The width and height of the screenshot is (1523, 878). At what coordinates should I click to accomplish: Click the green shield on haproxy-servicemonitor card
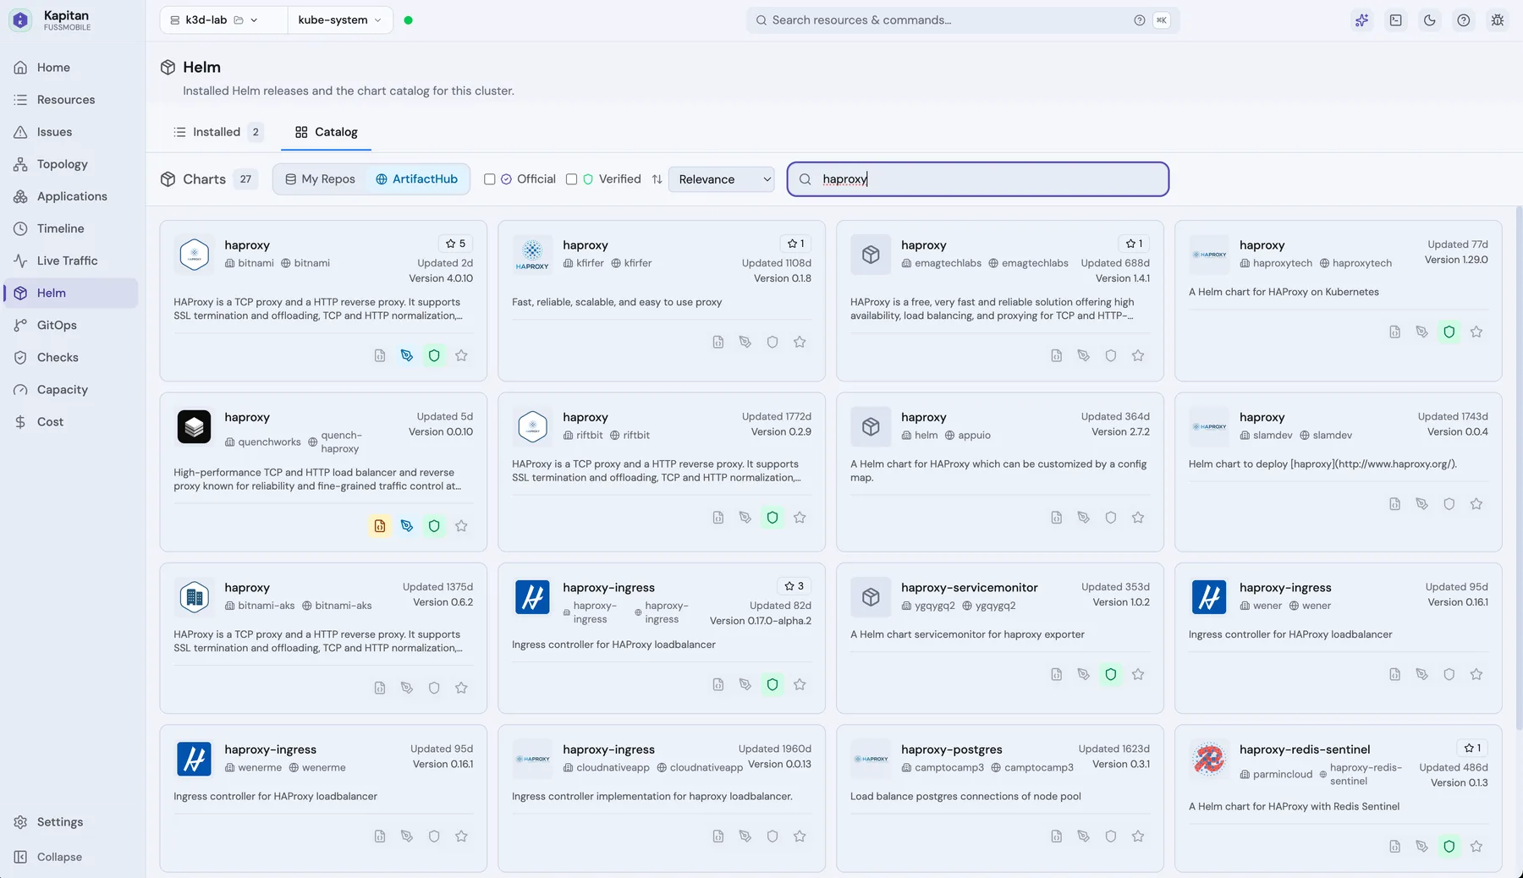tap(1111, 675)
